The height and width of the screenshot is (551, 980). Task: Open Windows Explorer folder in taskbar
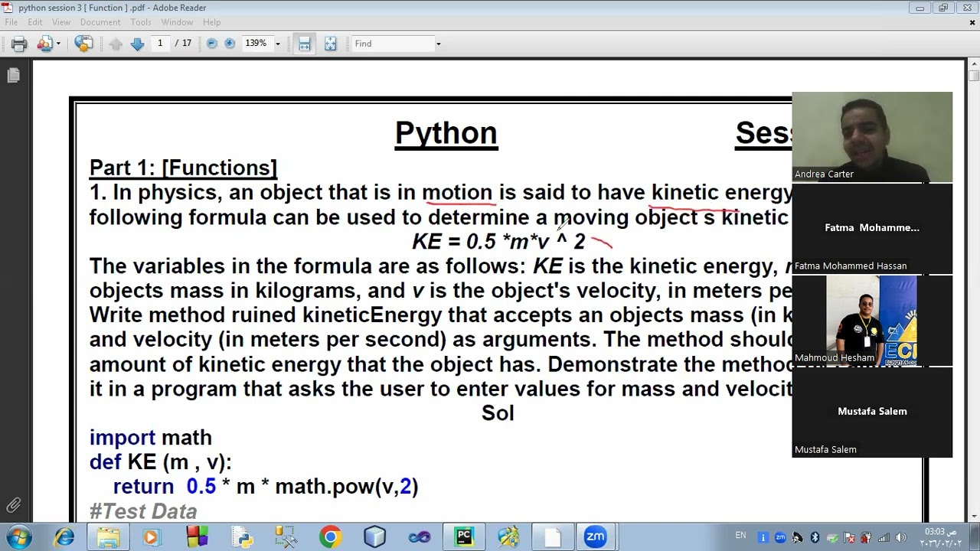(108, 537)
